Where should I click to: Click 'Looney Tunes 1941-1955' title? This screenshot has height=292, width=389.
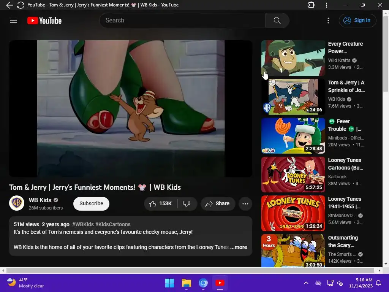tap(345, 203)
